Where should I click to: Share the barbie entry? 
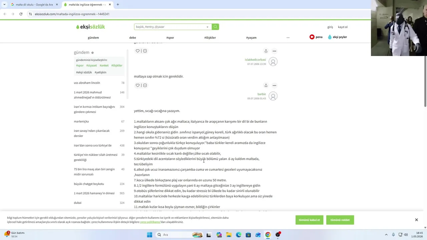tap(266, 85)
